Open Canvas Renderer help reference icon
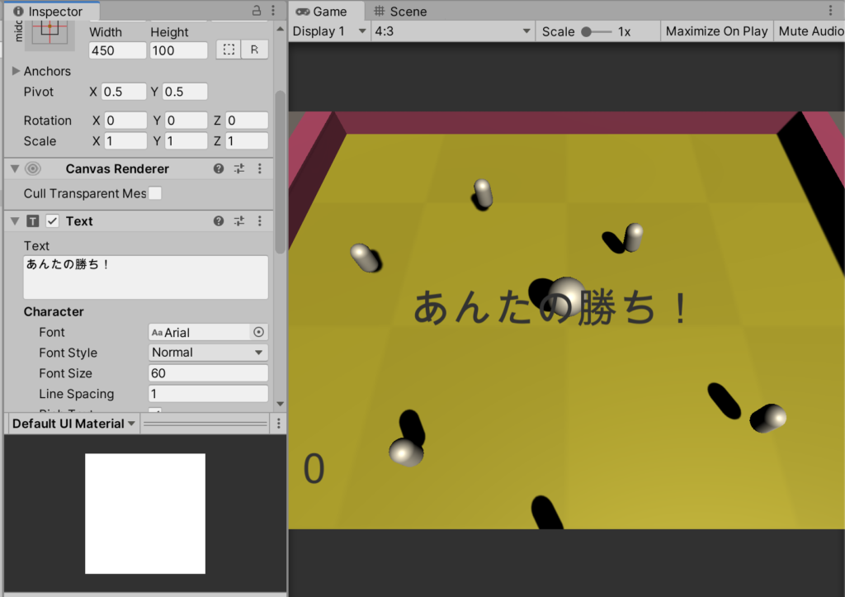This screenshot has width=845, height=597. point(218,168)
